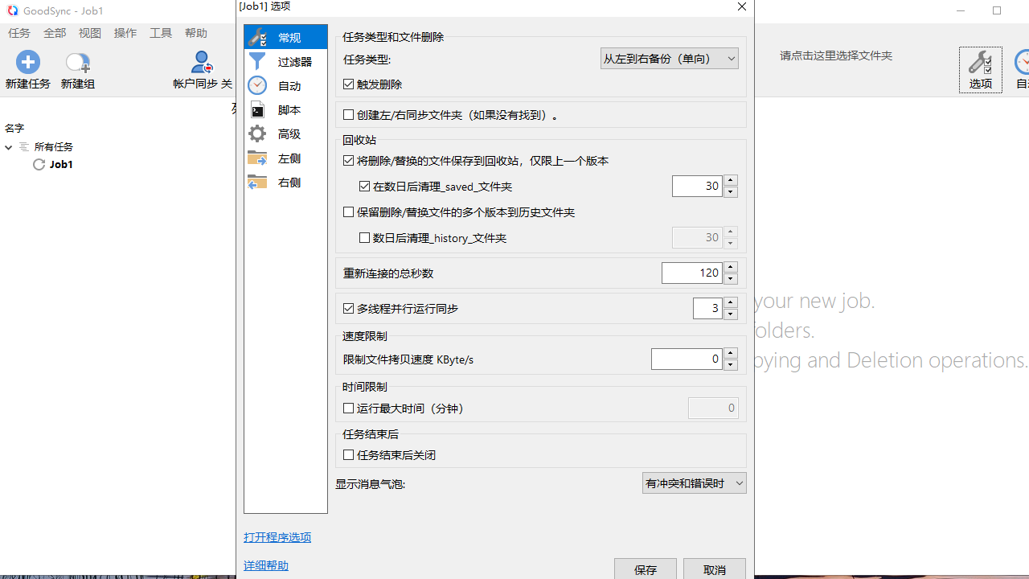Increase 重新连接的总秒数 with the up arrow

(730, 267)
